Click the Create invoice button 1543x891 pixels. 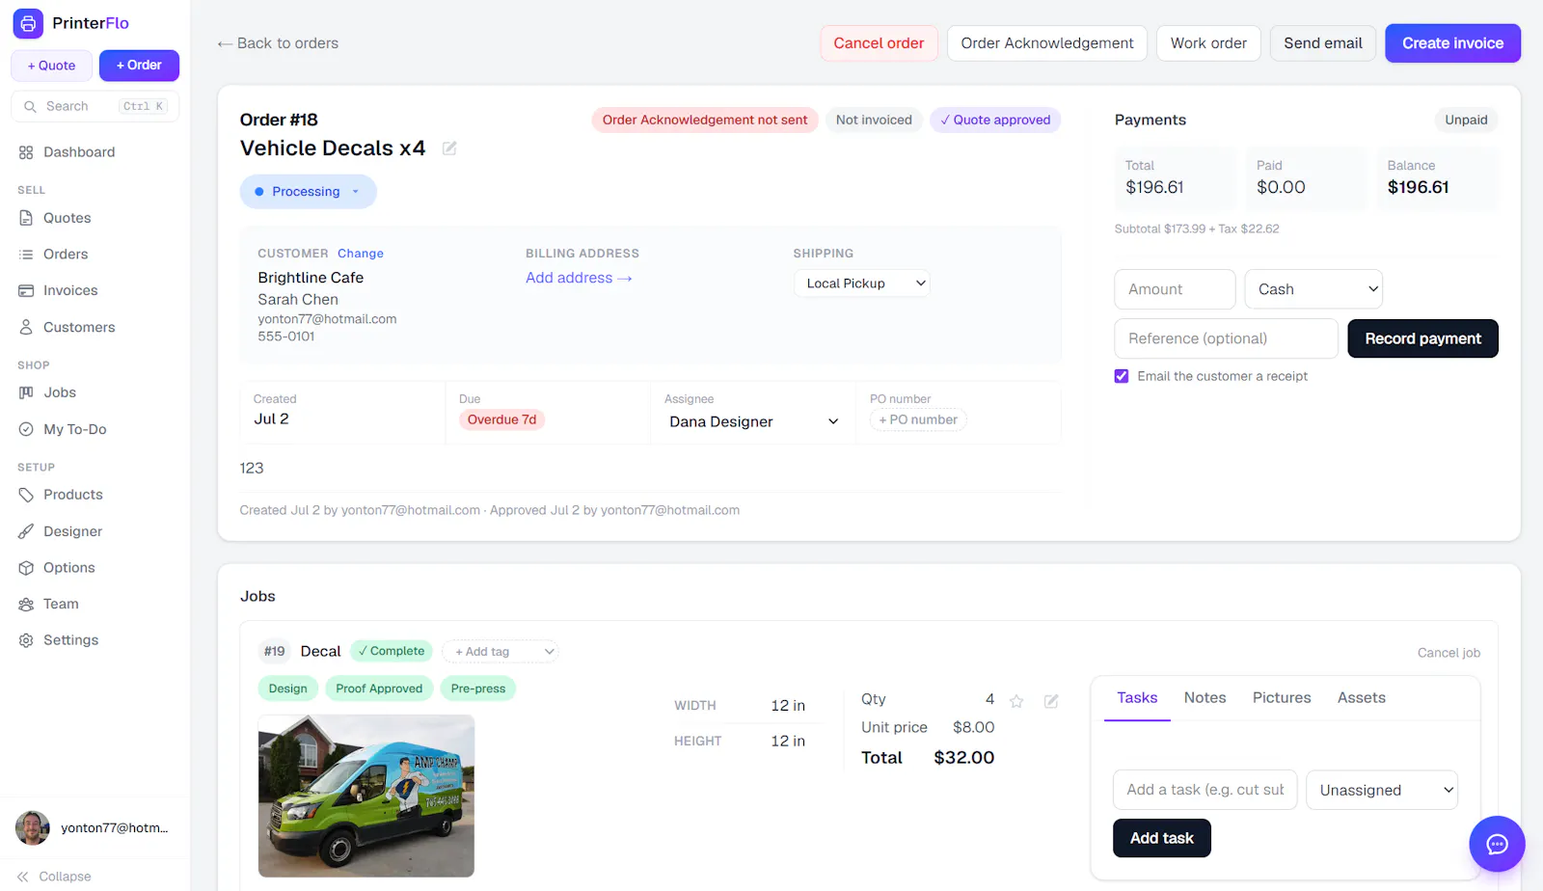click(x=1452, y=43)
